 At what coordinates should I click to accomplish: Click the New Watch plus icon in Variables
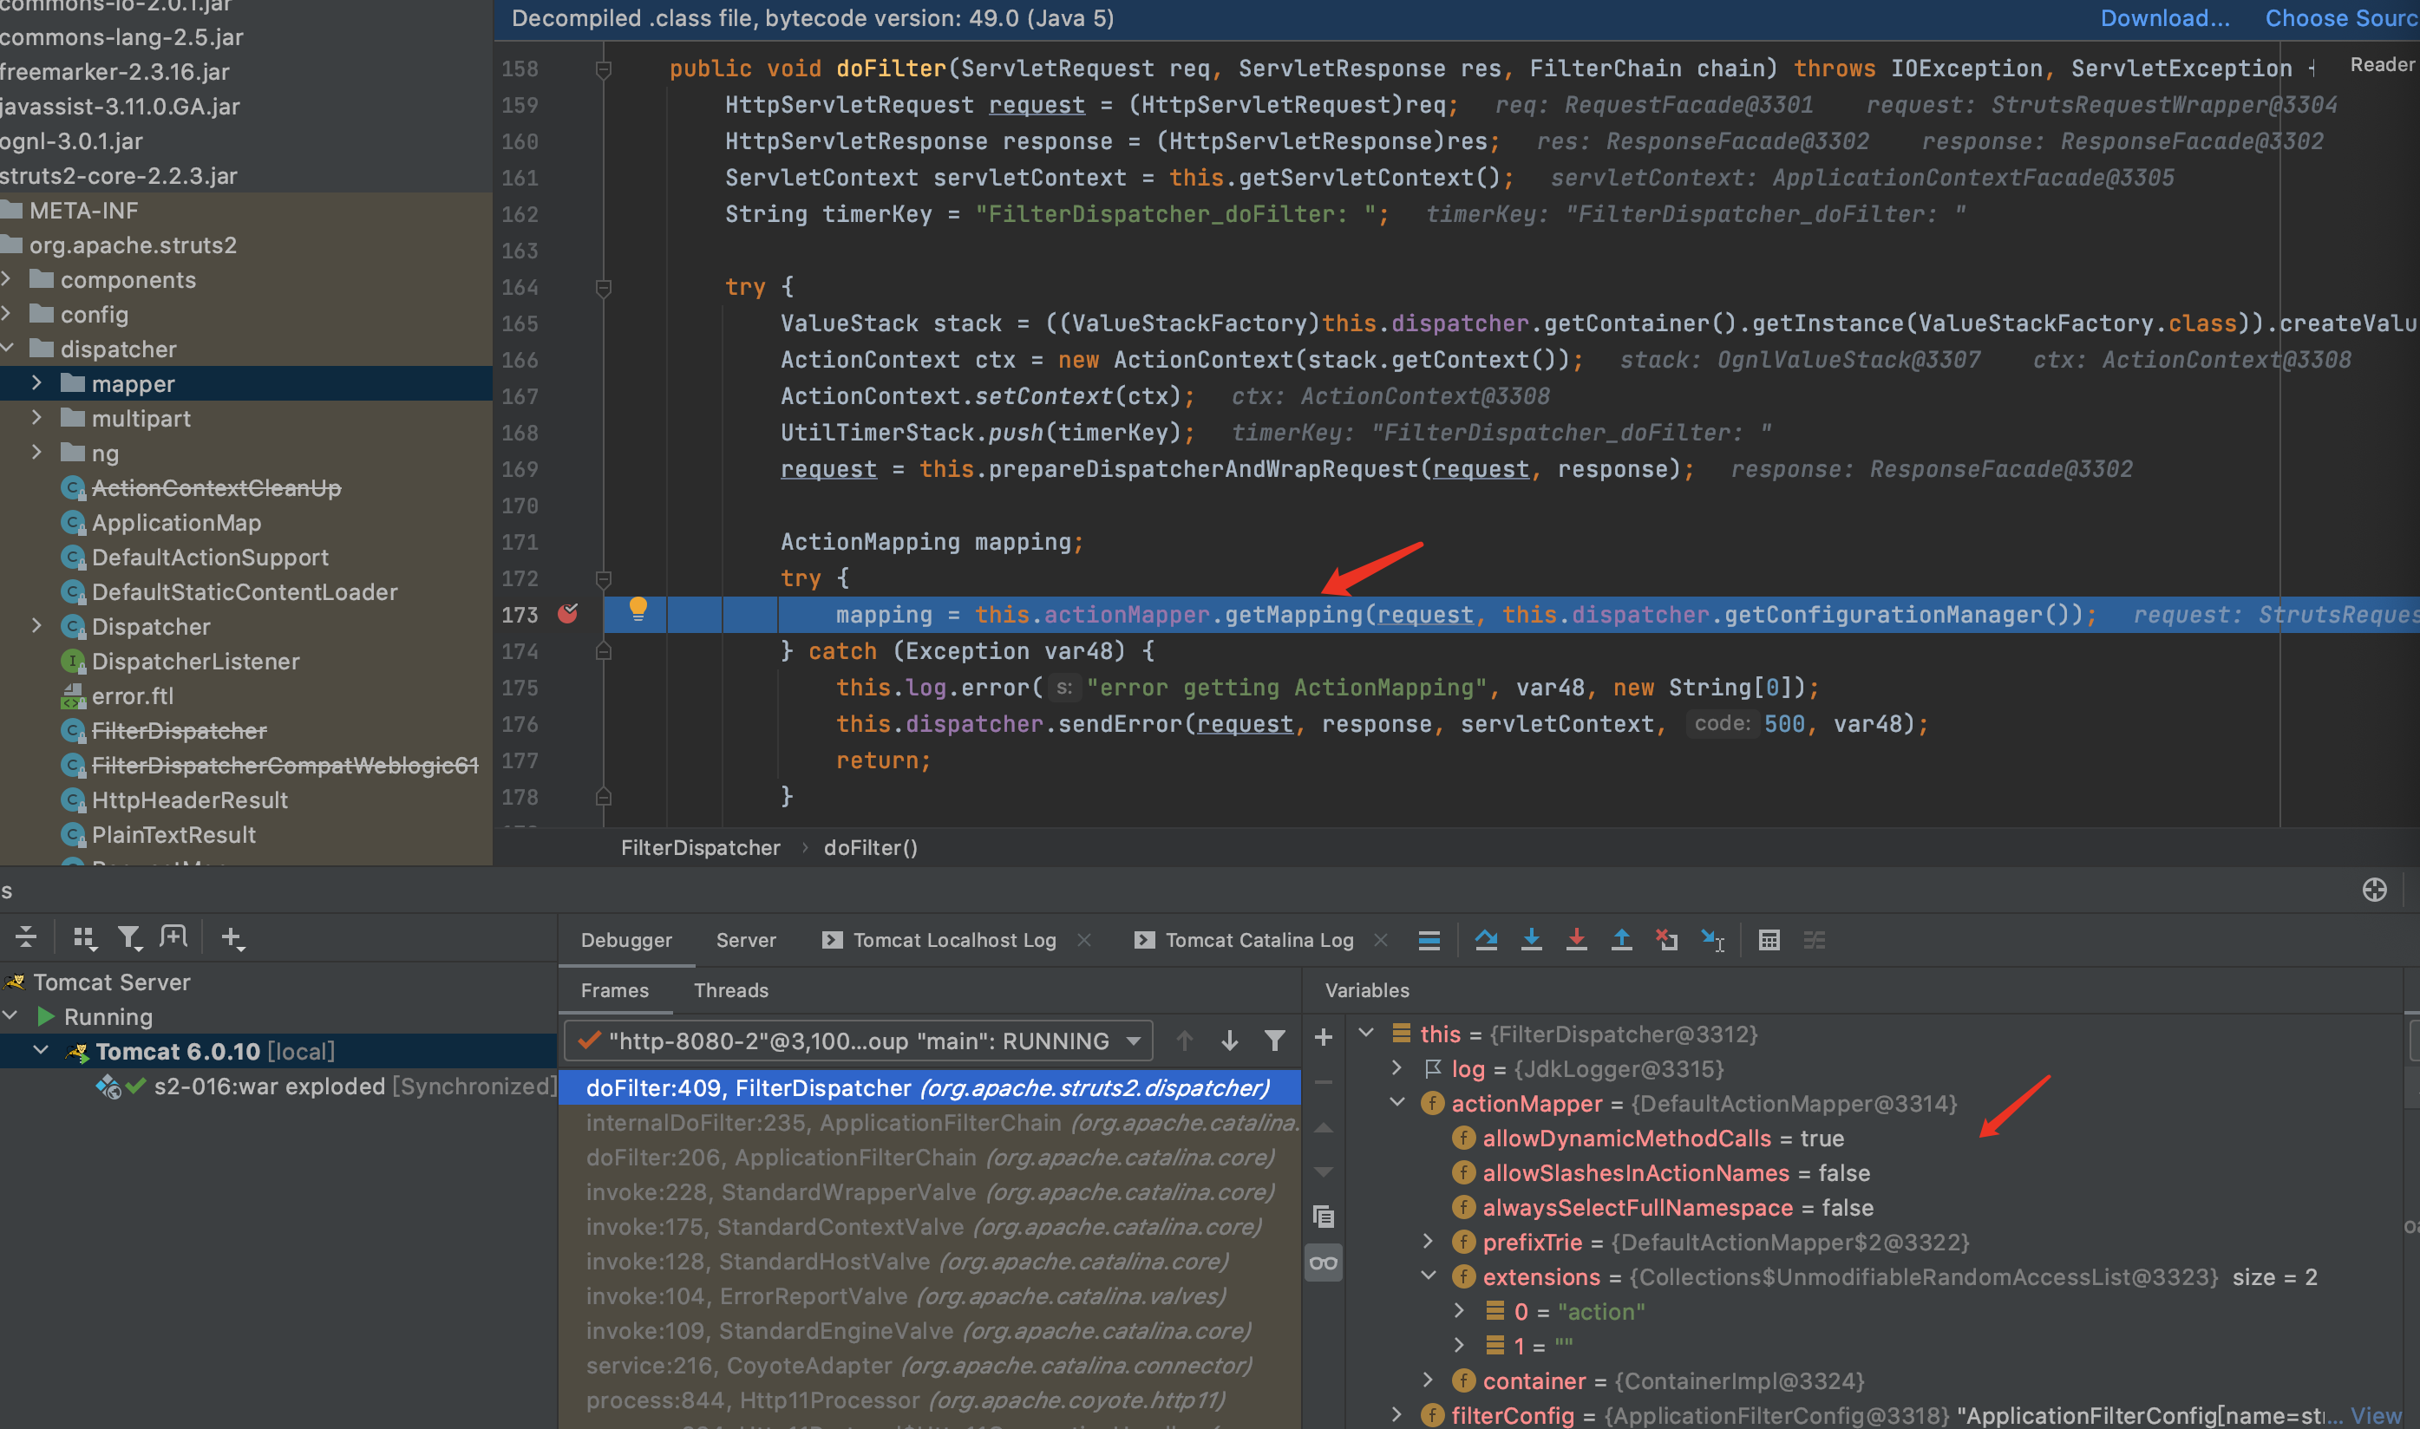(1323, 1037)
